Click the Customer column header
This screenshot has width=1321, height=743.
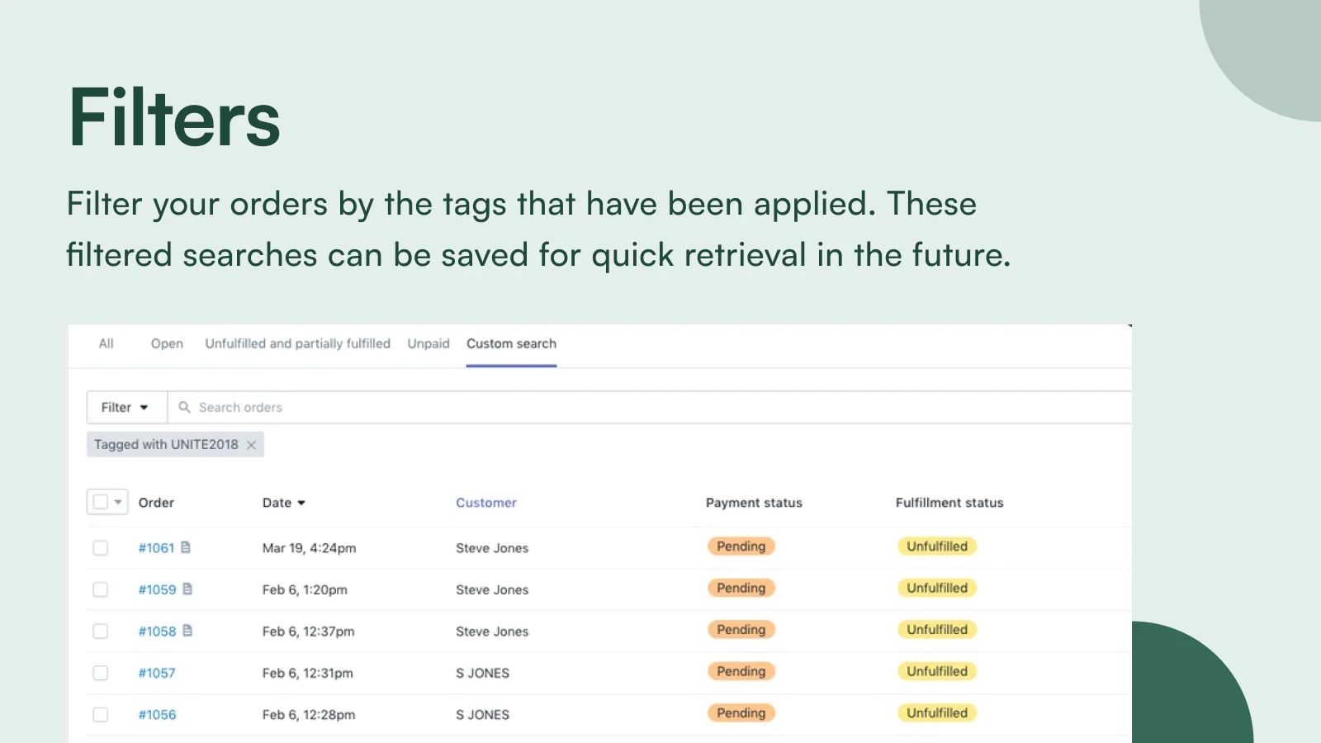(485, 503)
